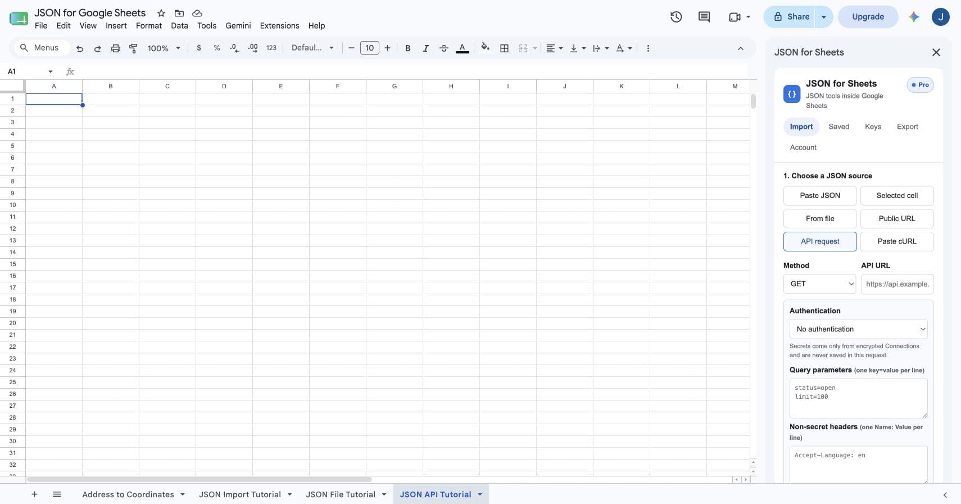Open the Data menu

coord(179,26)
